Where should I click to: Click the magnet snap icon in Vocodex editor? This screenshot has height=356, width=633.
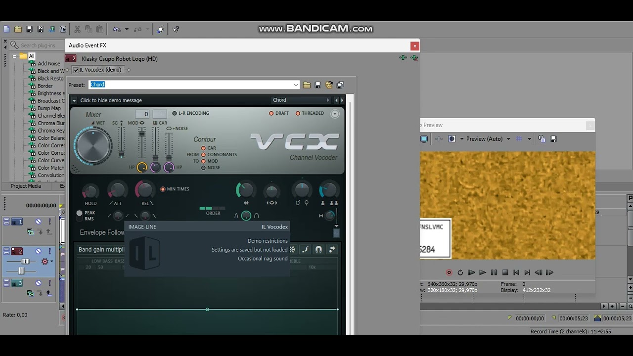coord(318,250)
